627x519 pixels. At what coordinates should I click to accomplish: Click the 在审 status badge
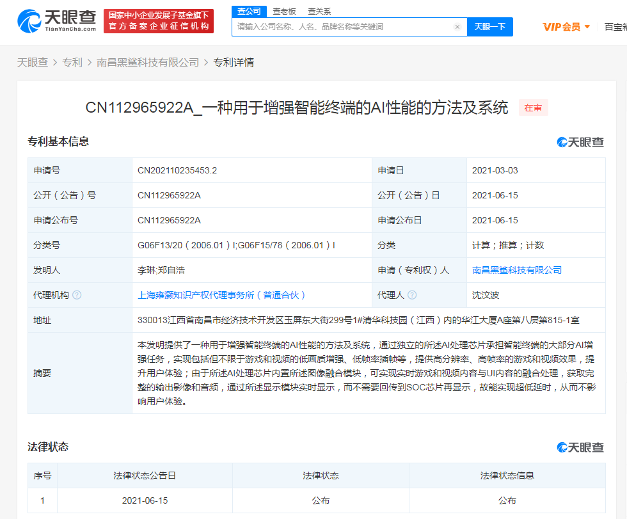pyautogui.click(x=533, y=108)
